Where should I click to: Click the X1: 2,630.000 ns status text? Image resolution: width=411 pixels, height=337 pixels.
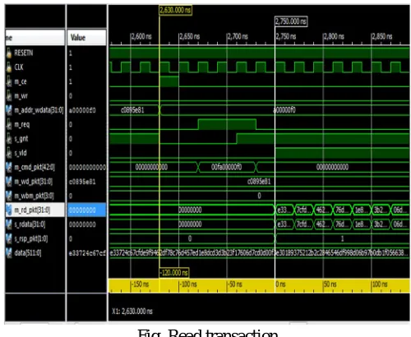(x=132, y=312)
